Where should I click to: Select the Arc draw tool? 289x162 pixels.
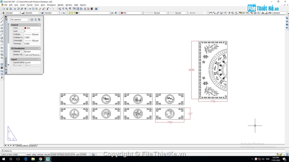click(x=2, y=35)
